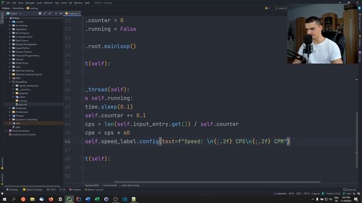Screen dimensions: 362x203
Task: Open the Problems tool window
Action: 12,189
